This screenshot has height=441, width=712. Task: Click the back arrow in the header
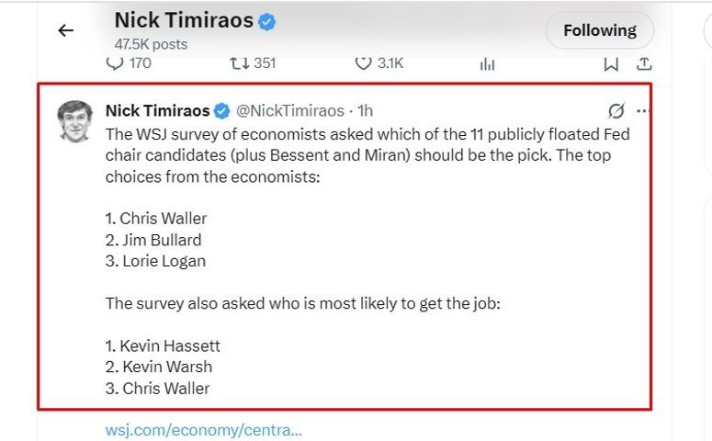[x=65, y=30]
